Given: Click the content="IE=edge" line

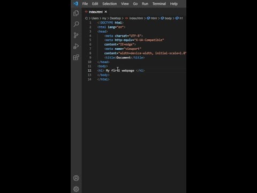Looking at the screenshot, I should pyautogui.click(x=120, y=44).
